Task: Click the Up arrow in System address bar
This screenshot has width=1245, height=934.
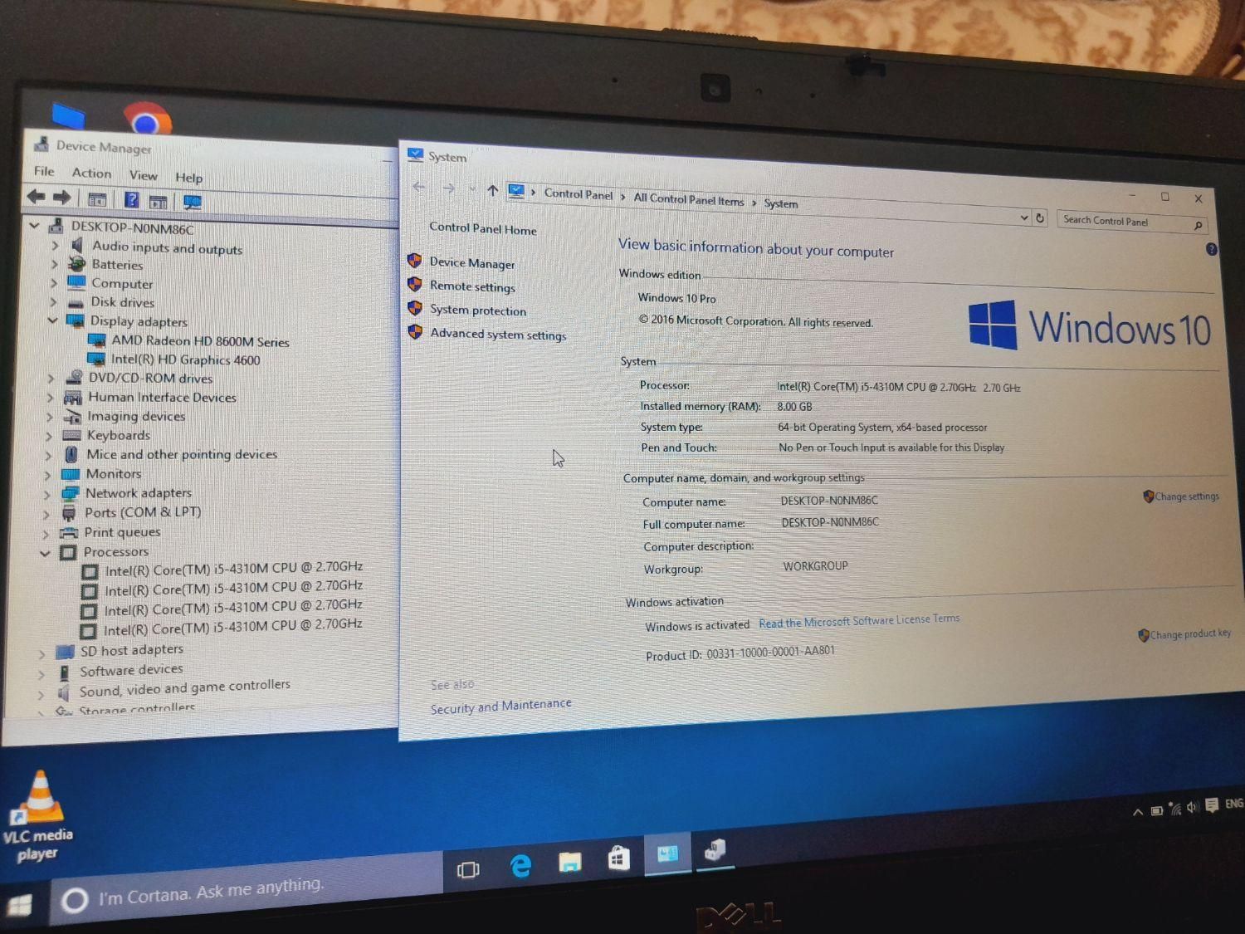Action: click(492, 190)
